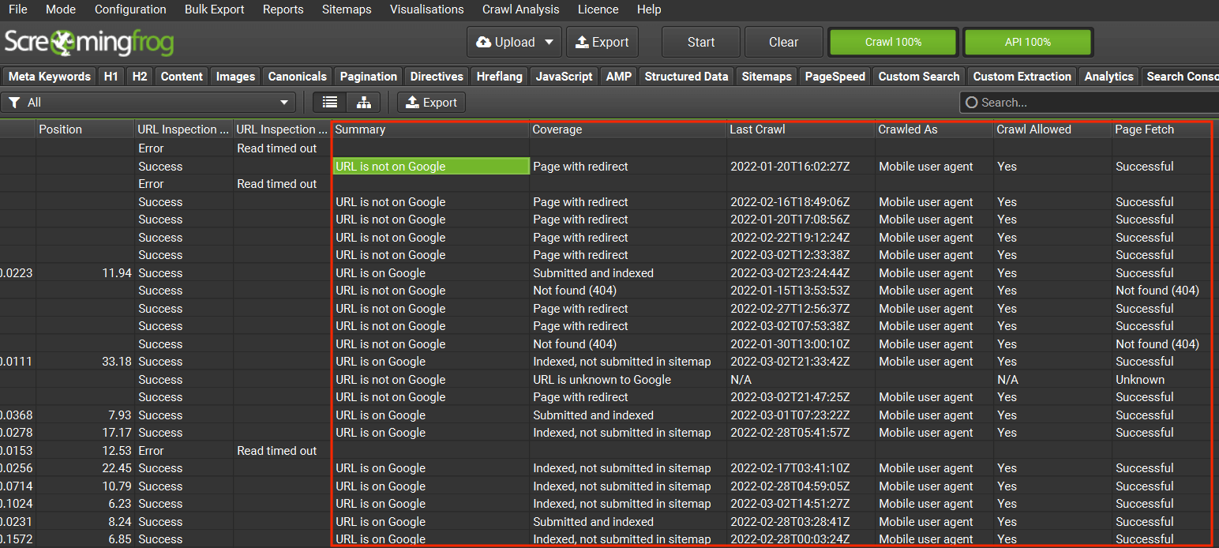Image resolution: width=1219 pixels, height=548 pixels.
Task: Click the Crawl 100% progress bar
Action: (x=893, y=43)
